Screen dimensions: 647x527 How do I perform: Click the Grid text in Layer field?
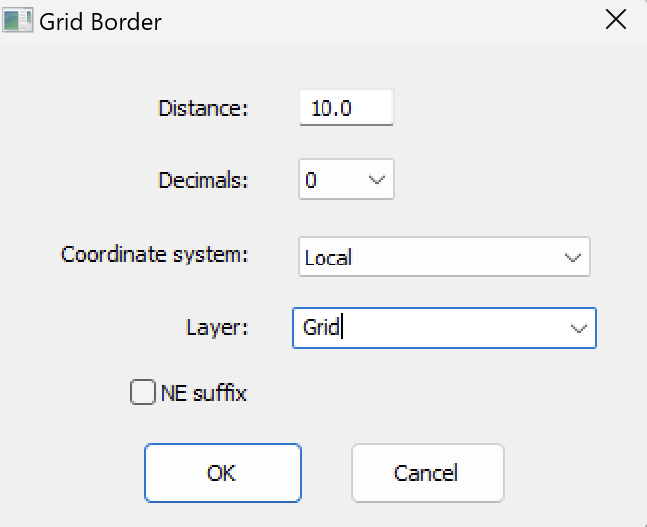[322, 327]
